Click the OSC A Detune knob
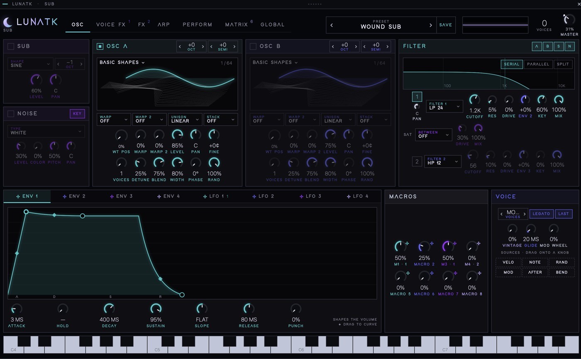Viewport: 581px width, 359px height. coord(141,163)
